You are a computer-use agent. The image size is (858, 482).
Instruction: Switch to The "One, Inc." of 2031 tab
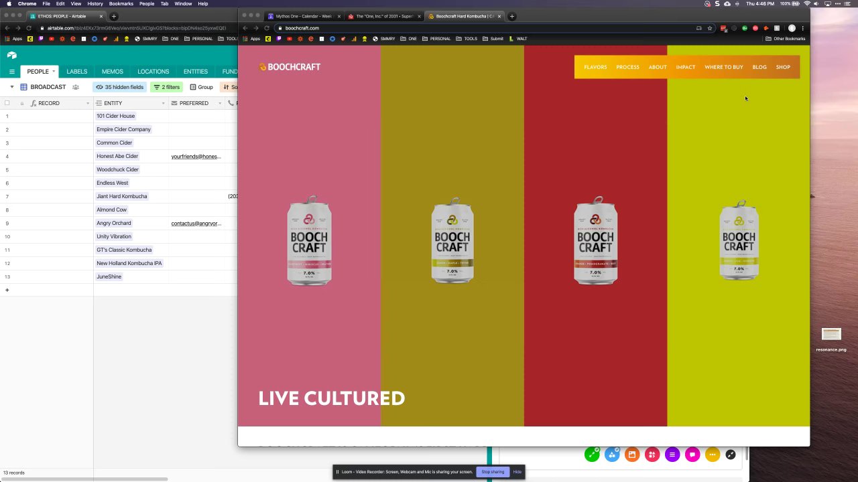click(x=384, y=16)
